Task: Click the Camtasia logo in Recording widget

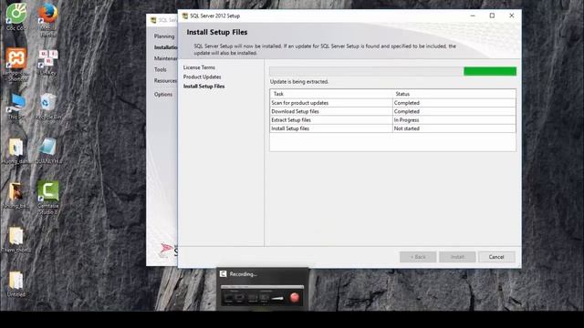Action: [x=223, y=274]
